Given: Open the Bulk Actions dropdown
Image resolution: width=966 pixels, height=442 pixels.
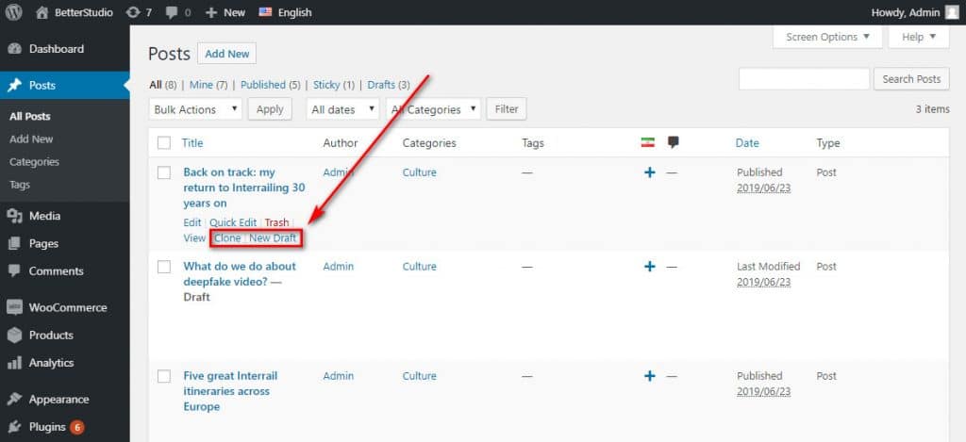Looking at the screenshot, I should pyautogui.click(x=195, y=109).
